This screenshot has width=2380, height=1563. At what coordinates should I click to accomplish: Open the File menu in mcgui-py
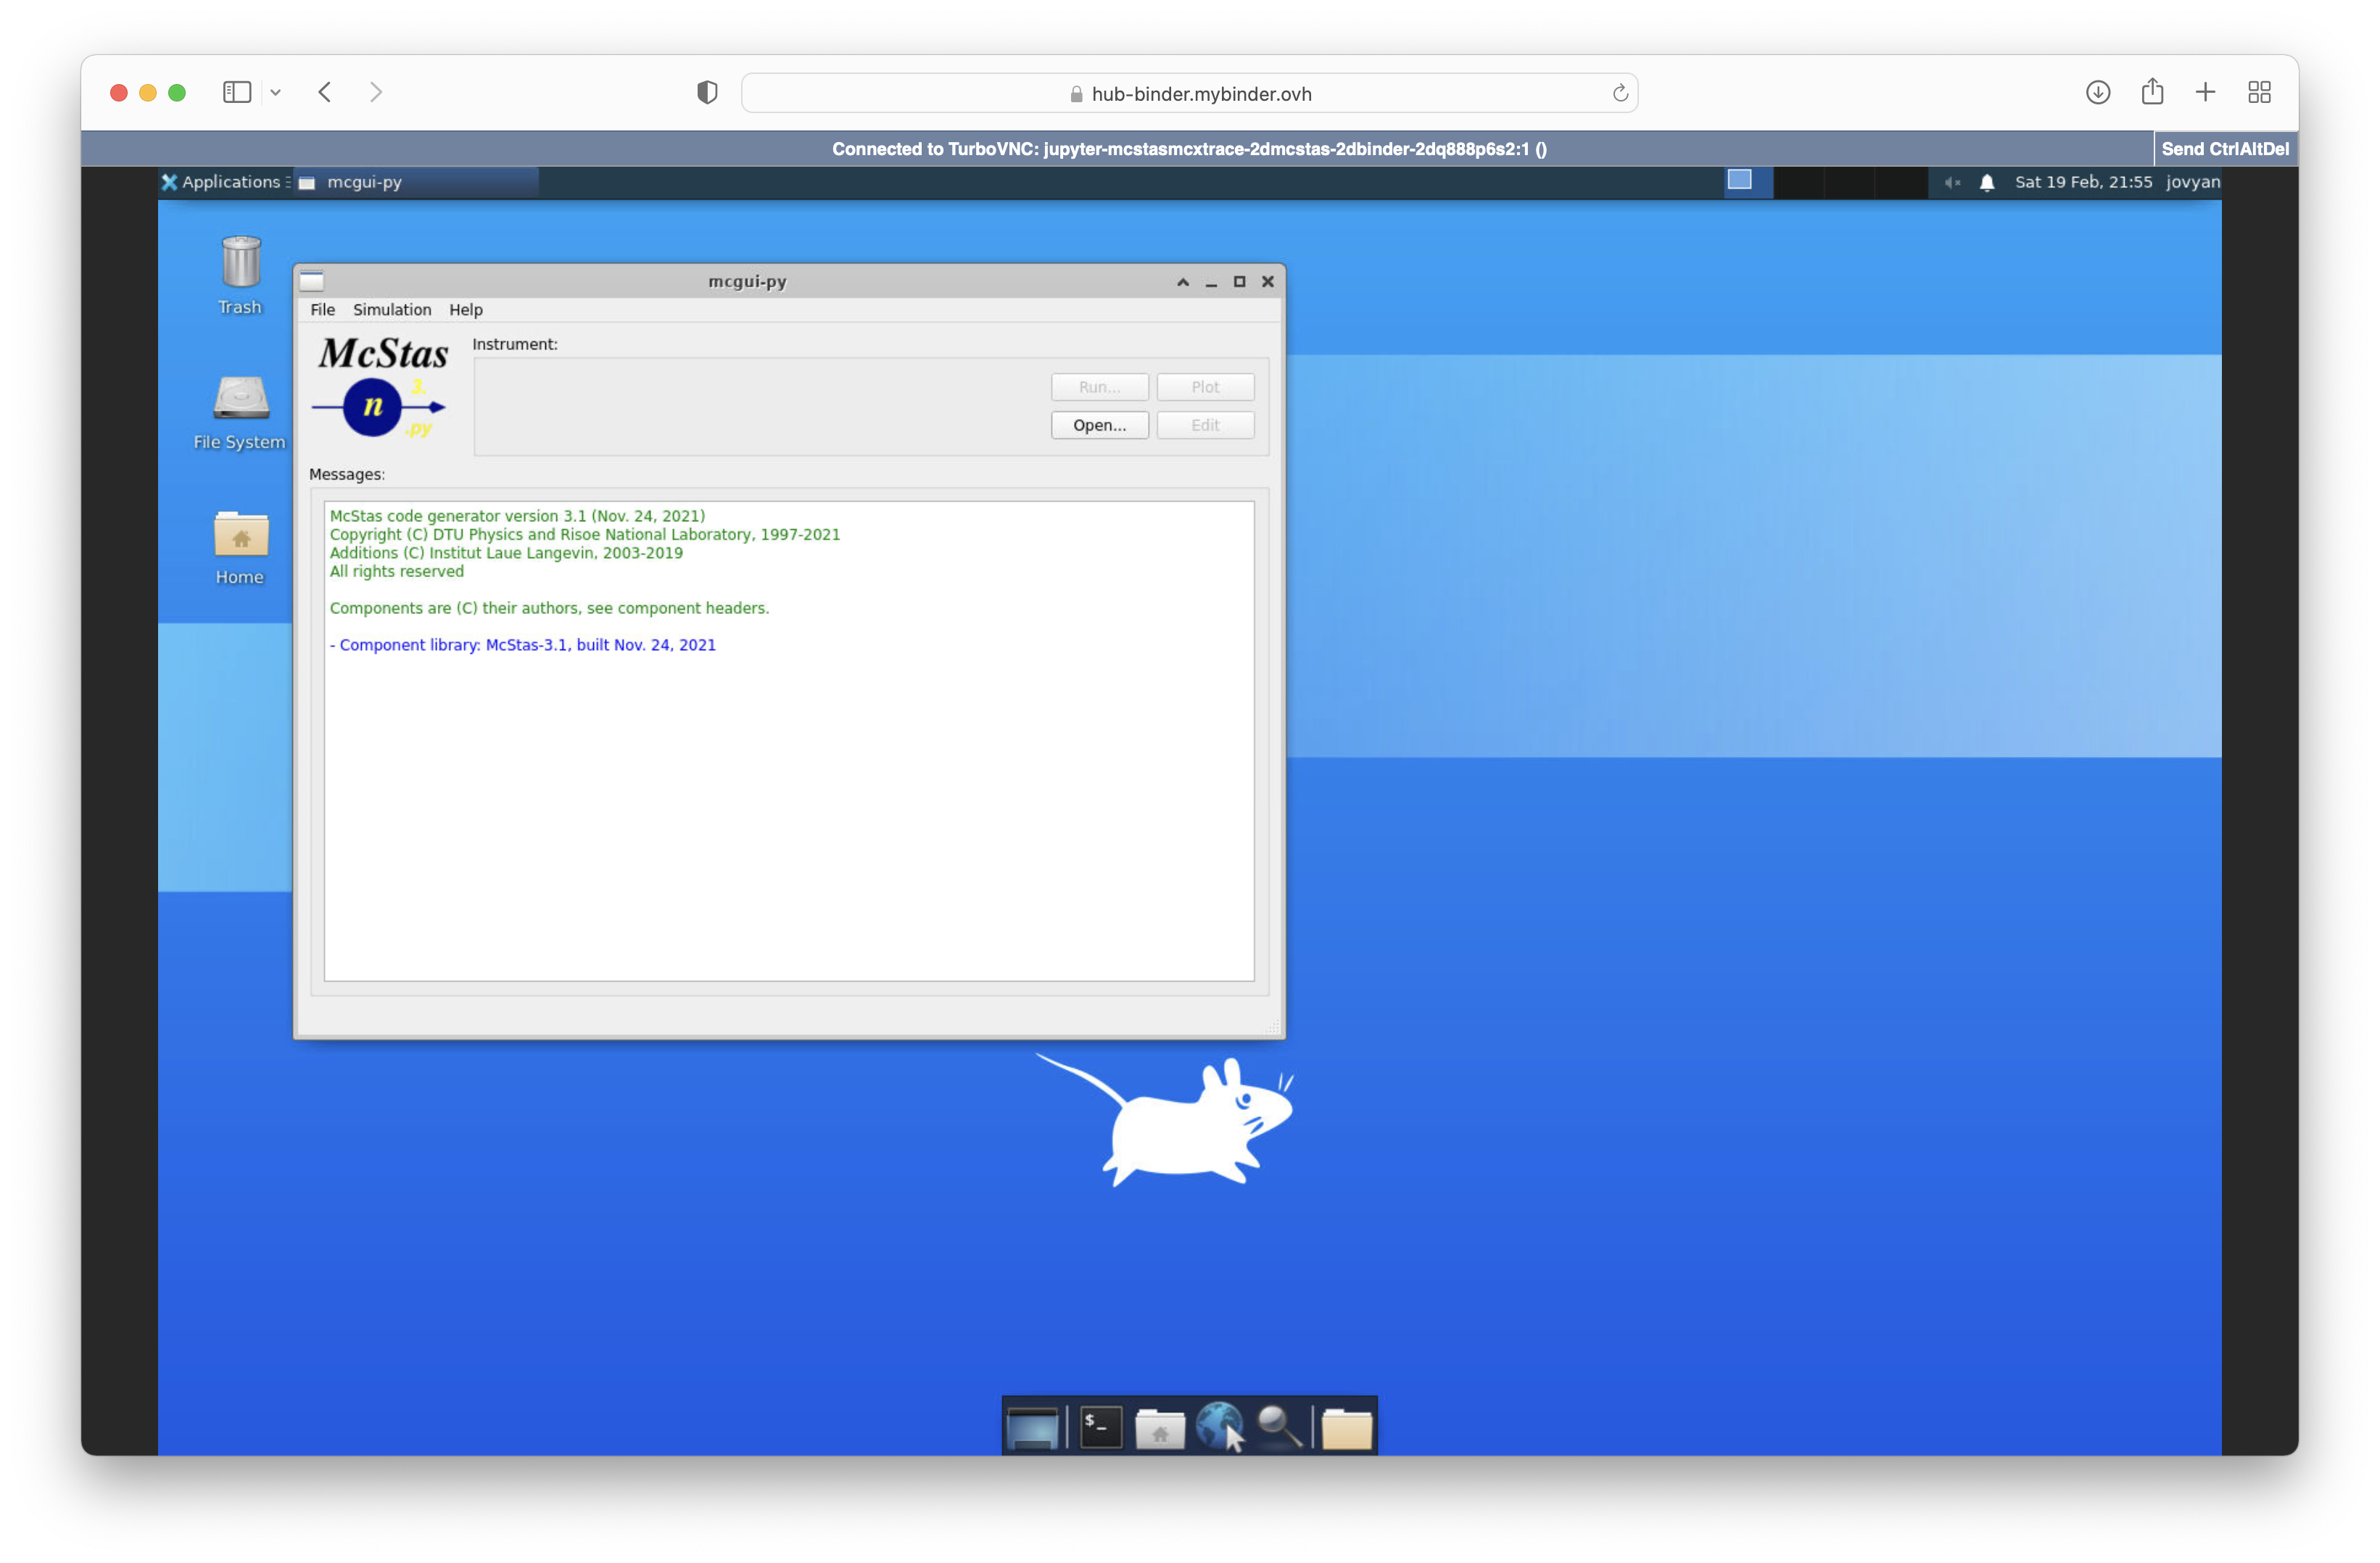point(322,310)
